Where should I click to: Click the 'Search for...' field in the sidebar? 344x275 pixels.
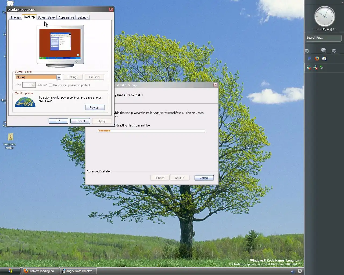[324, 38]
